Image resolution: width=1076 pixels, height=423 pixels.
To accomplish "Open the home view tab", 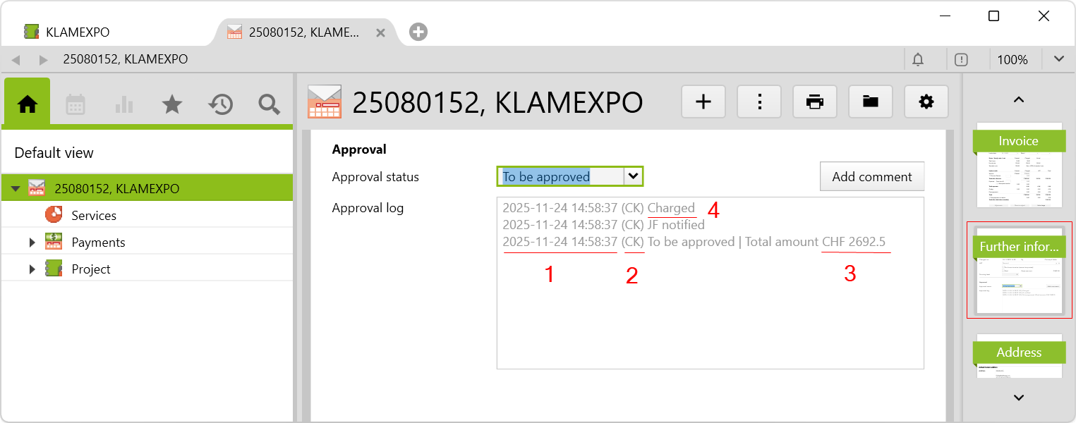I will click(28, 104).
